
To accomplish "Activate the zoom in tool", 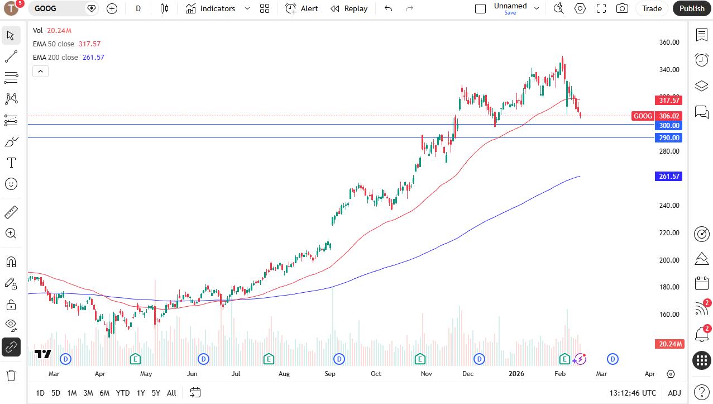I will [11, 234].
